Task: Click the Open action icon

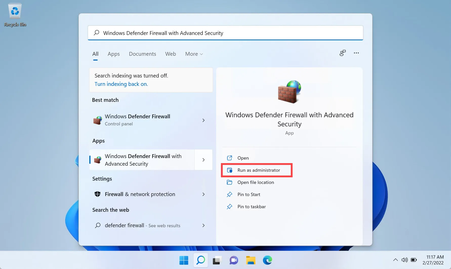Action: coord(230,158)
